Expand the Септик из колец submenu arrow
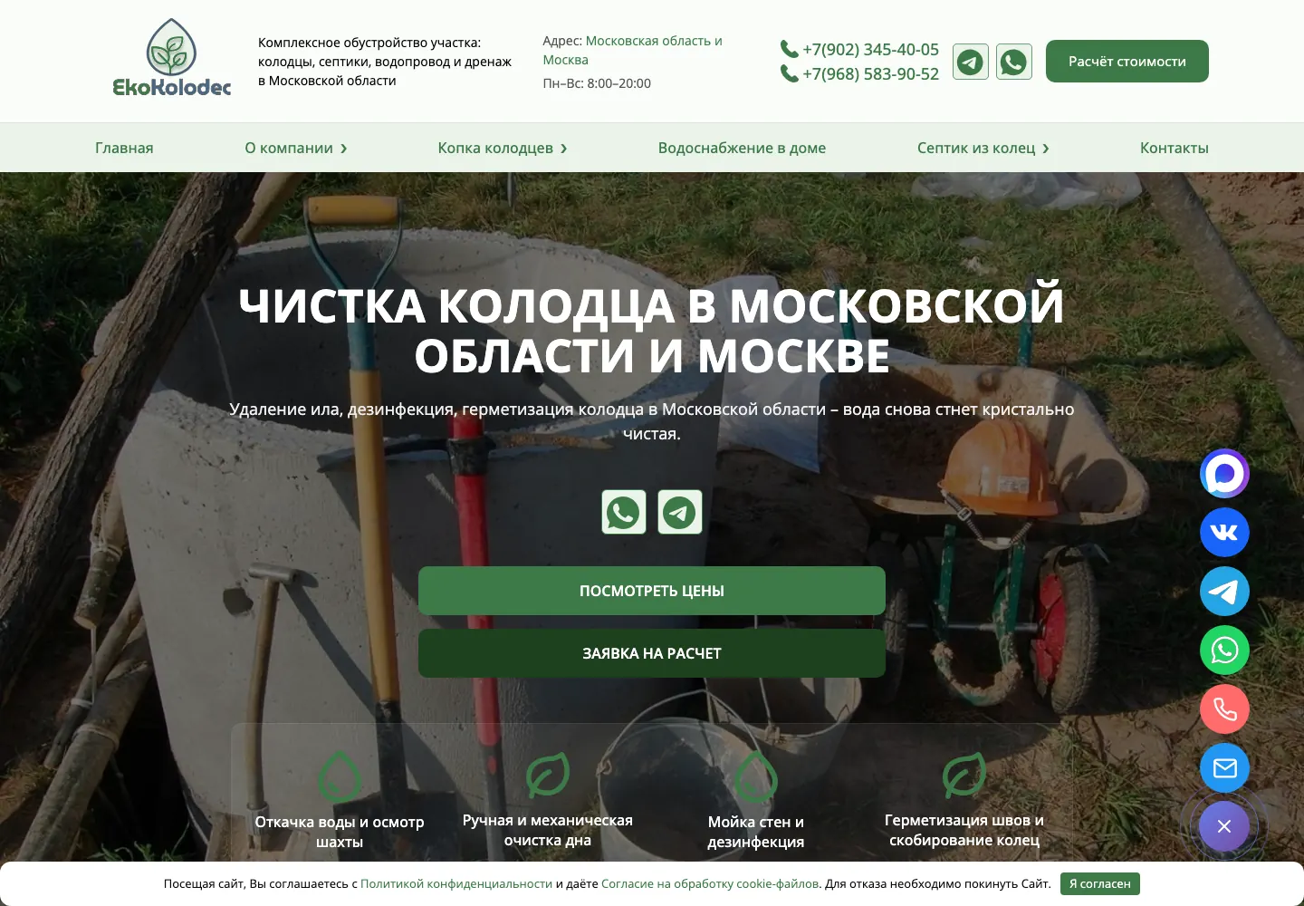Viewport: 1304px width, 906px height. pyautogui.click(x=1046, y=149)
